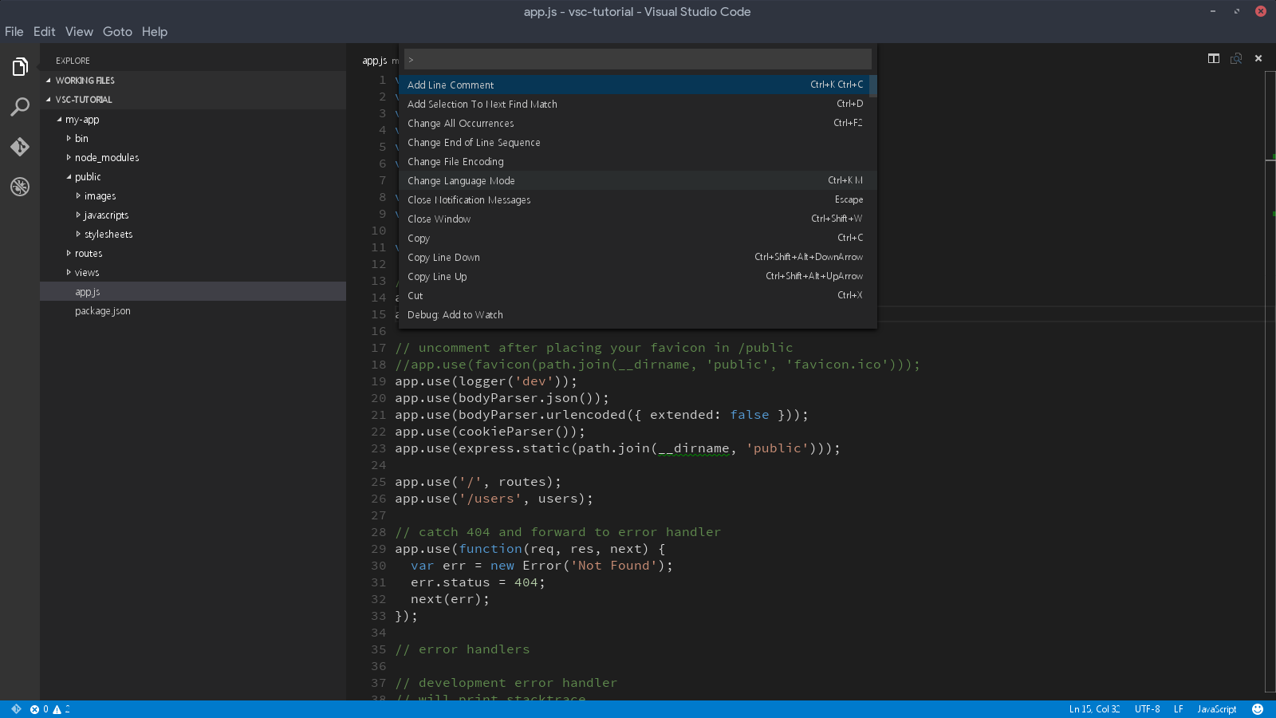Open app.js in the file tree
Viewport: 1276px width, 718px height.
[x=193, y=292]
